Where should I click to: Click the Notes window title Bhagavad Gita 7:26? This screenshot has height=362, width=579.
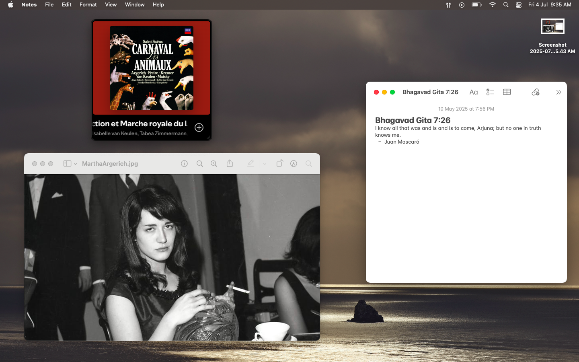430,92
